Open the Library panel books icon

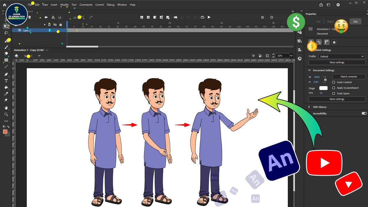pyautogui.click(x=299, y=41)
